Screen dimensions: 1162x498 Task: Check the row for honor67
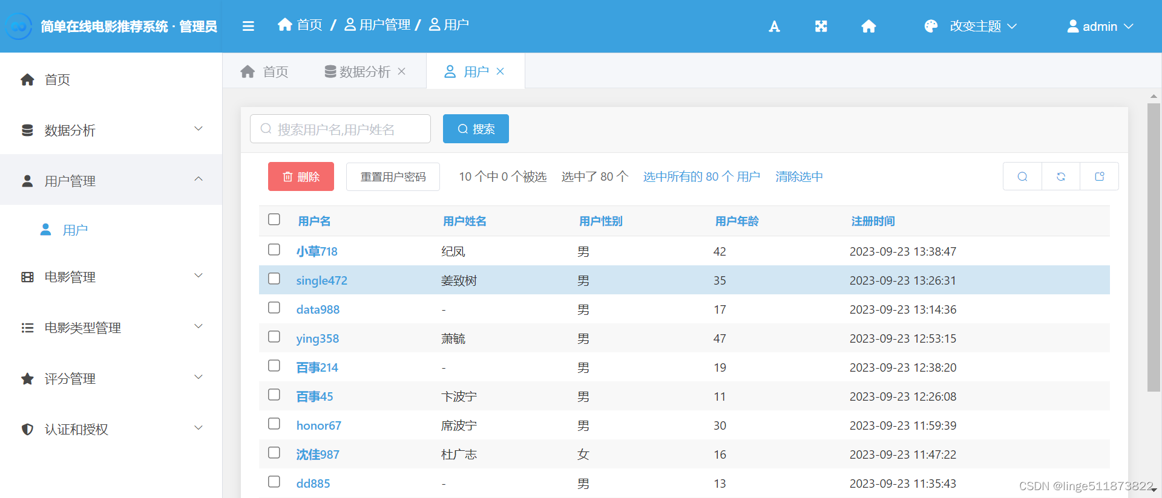pyautogui.click(x=274, y=424)
